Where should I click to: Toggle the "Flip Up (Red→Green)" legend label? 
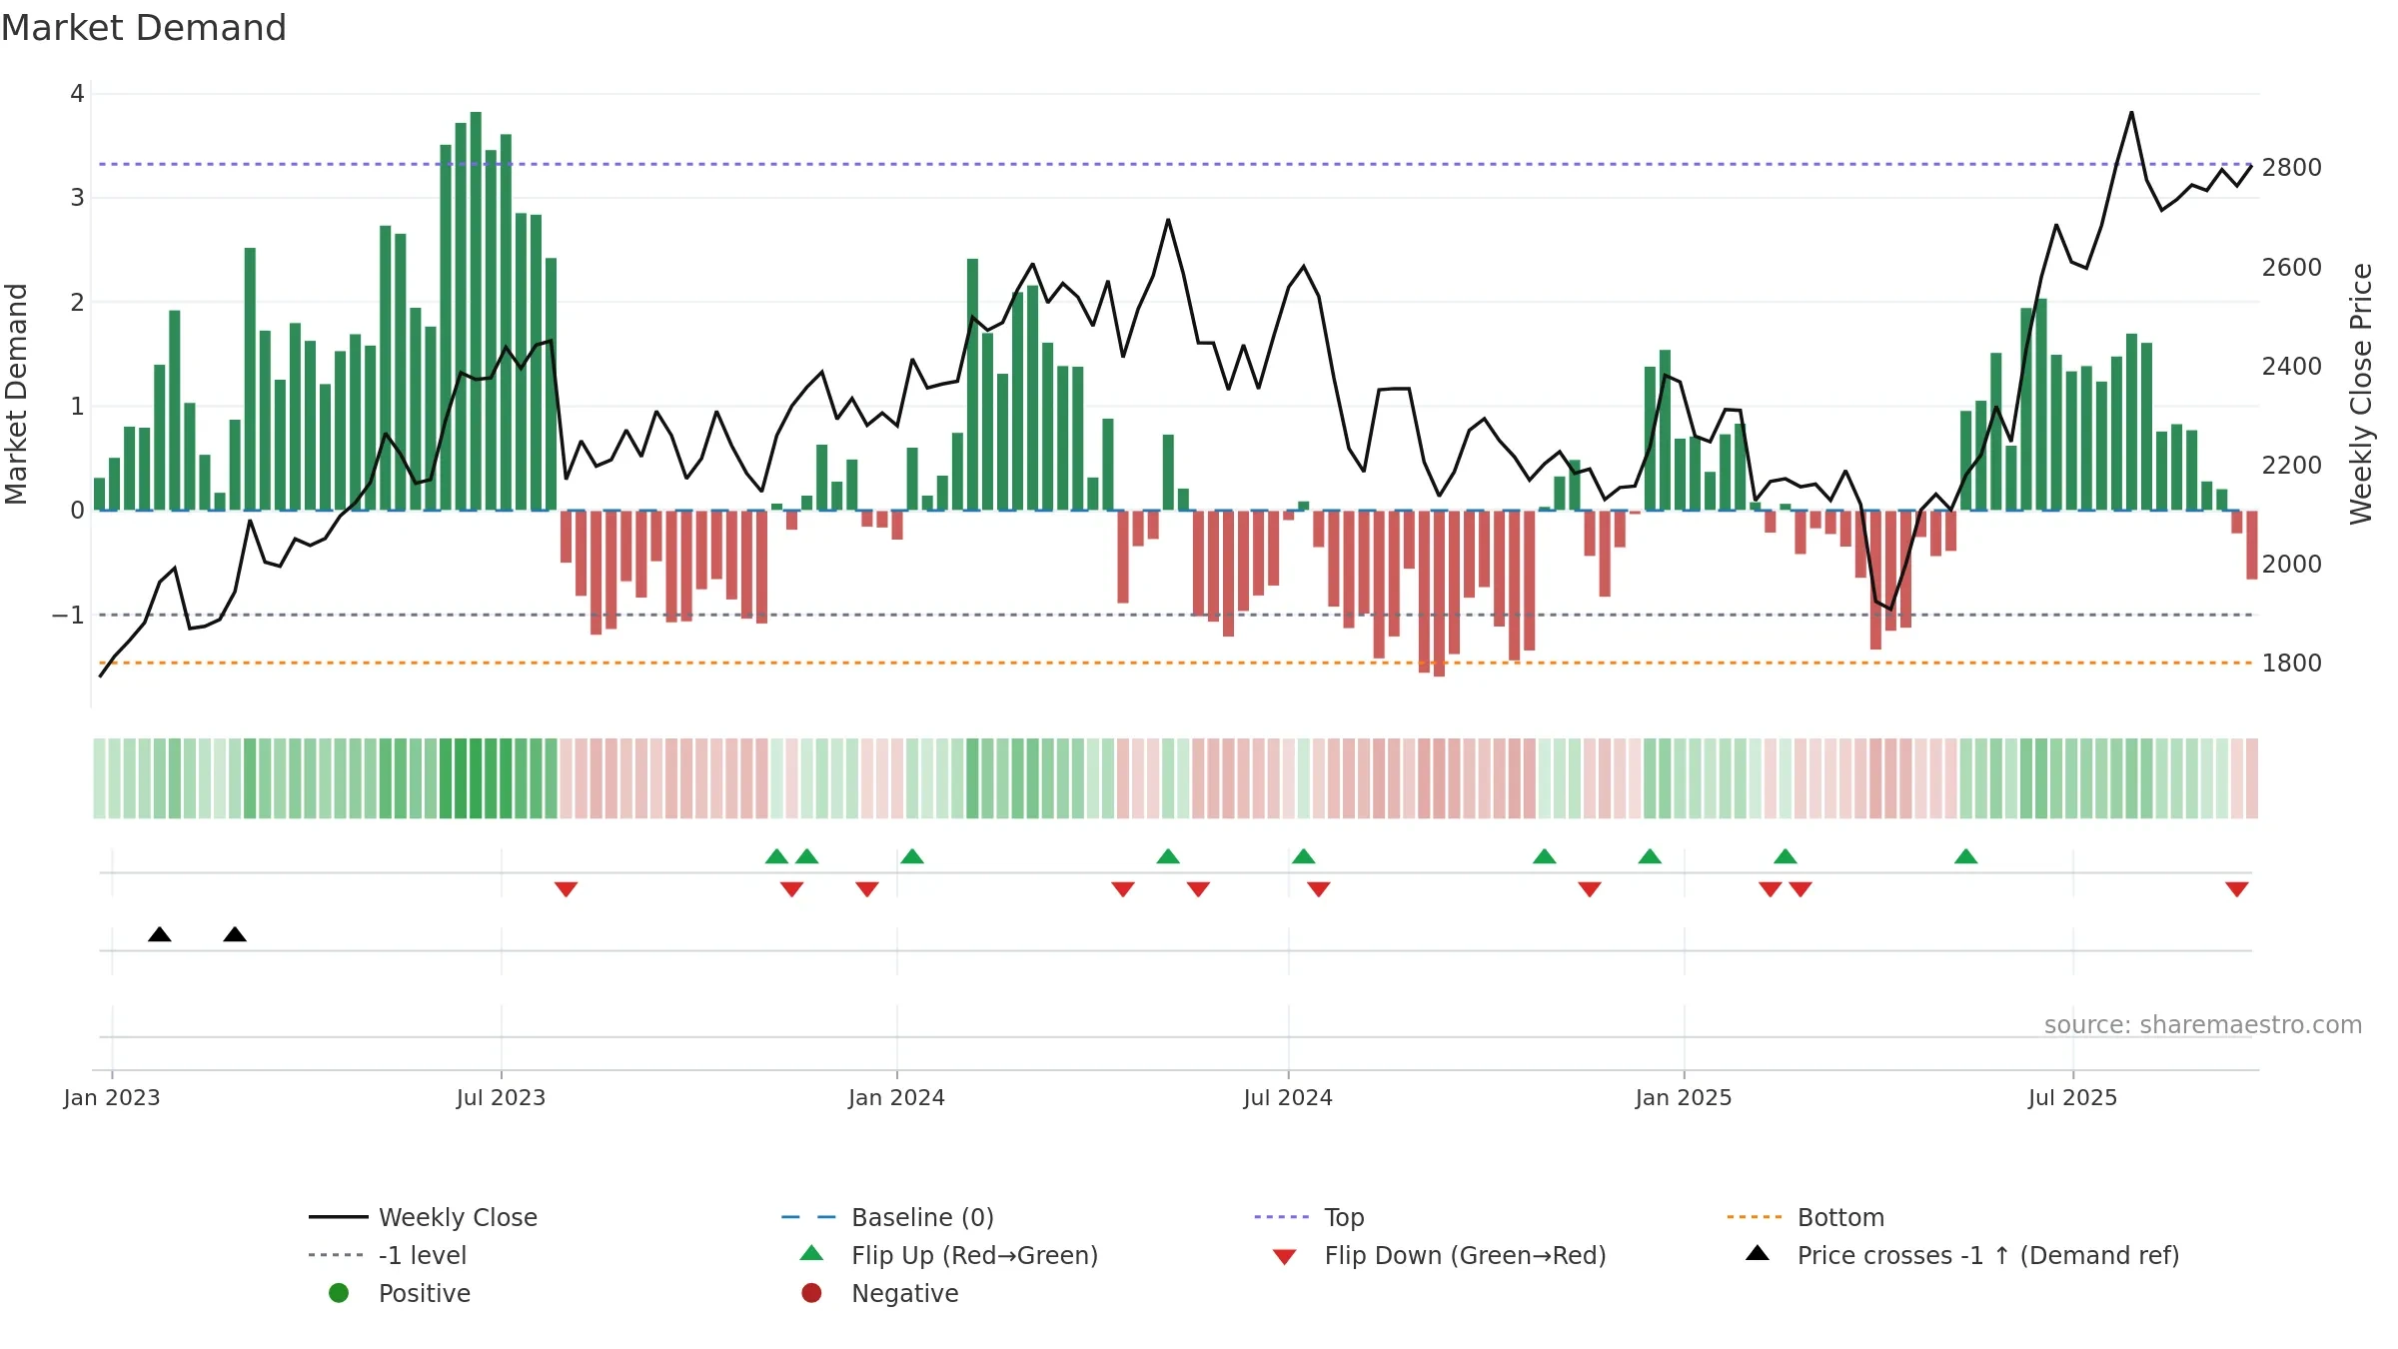click(x=974, y=1255)
